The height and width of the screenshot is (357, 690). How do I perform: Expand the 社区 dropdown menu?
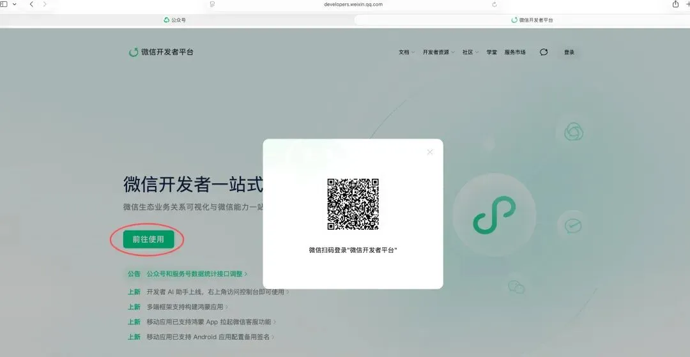click(x=470, y=52)
